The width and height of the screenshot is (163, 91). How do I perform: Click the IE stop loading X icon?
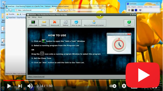(67, 10)
